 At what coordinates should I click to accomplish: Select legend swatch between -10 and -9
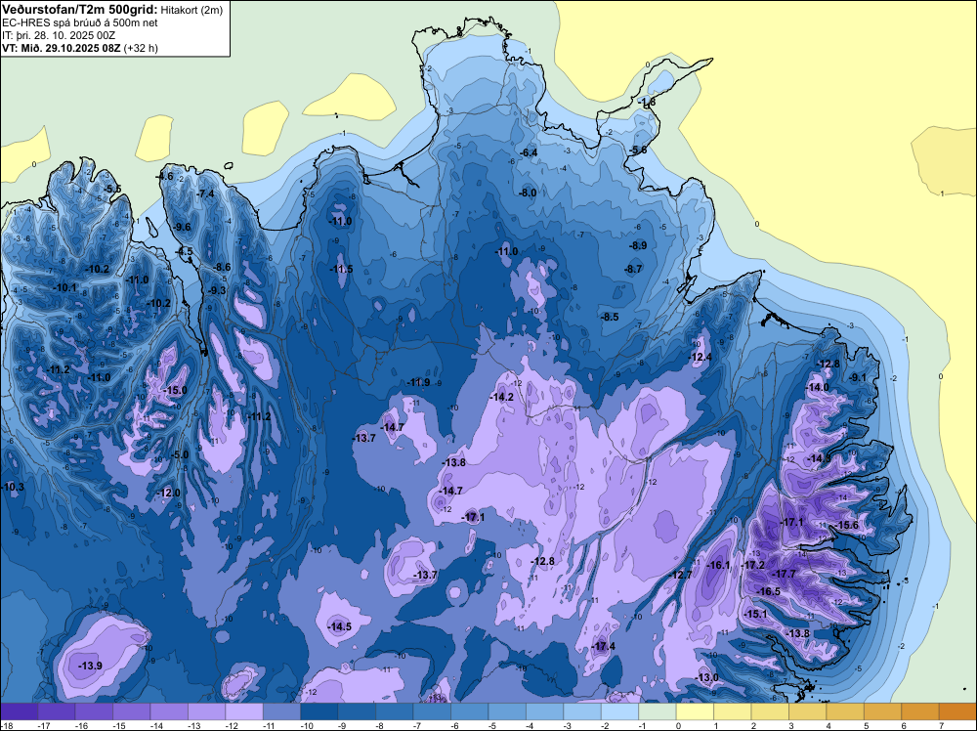pyautogui.click(x=319, y=711)
